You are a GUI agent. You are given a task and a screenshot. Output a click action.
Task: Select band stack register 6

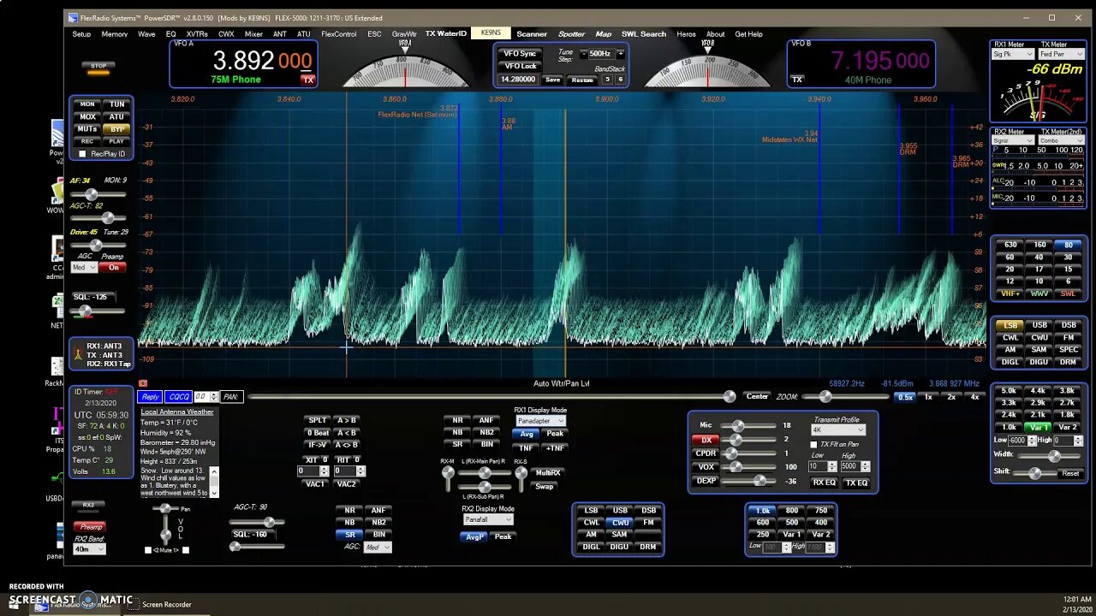[619, 80]
